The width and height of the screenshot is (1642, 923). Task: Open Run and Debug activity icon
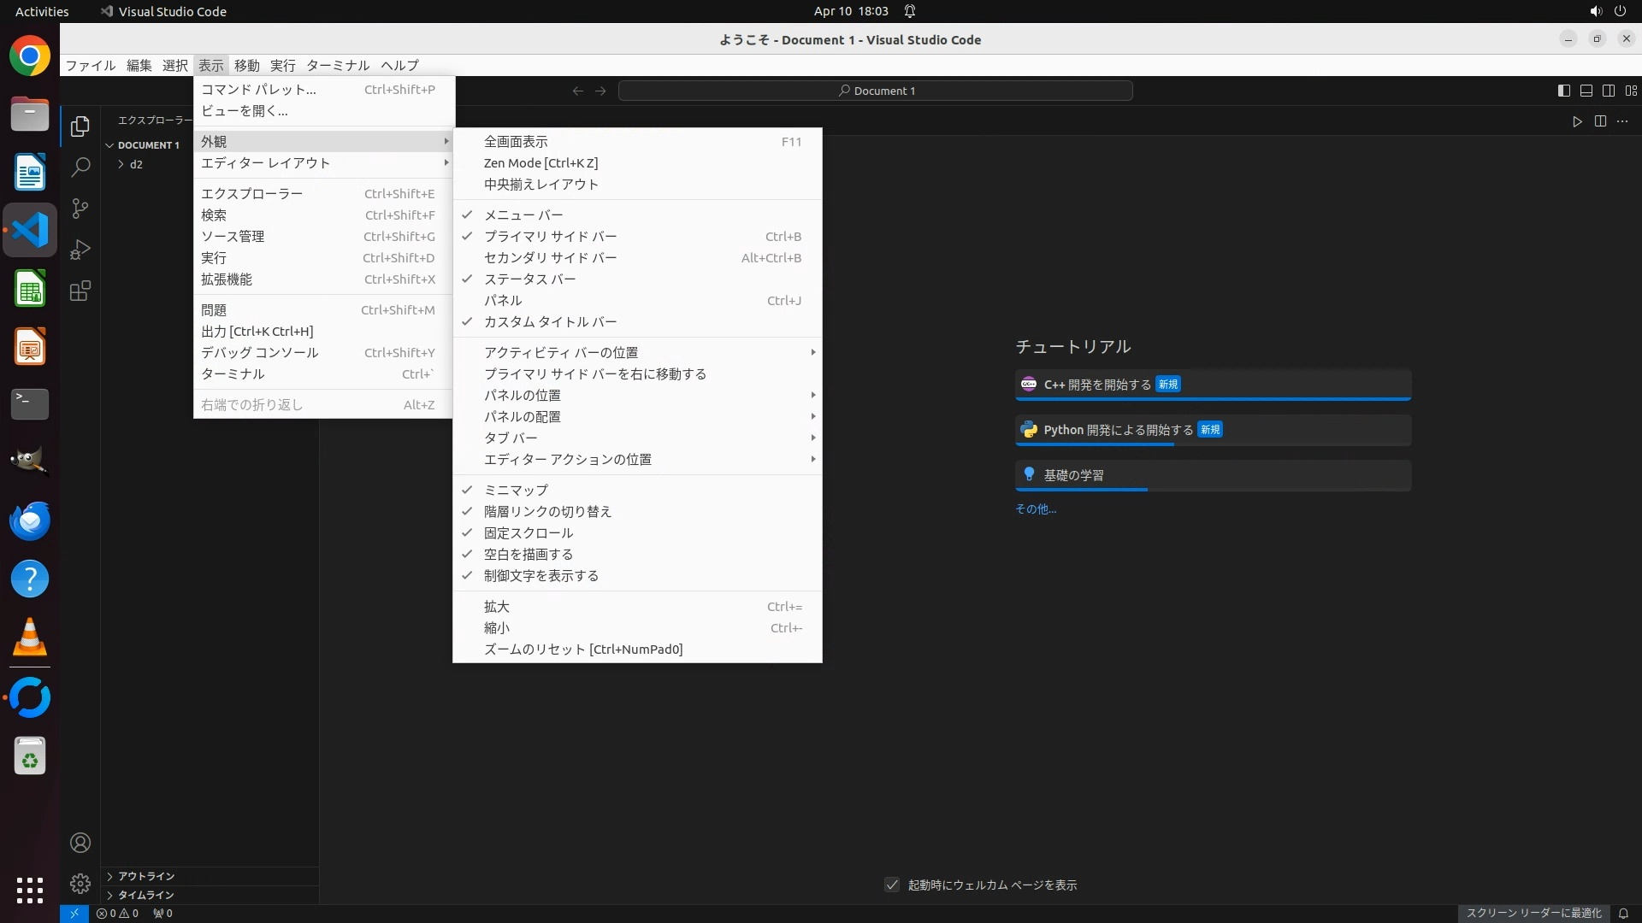point(80,250)
